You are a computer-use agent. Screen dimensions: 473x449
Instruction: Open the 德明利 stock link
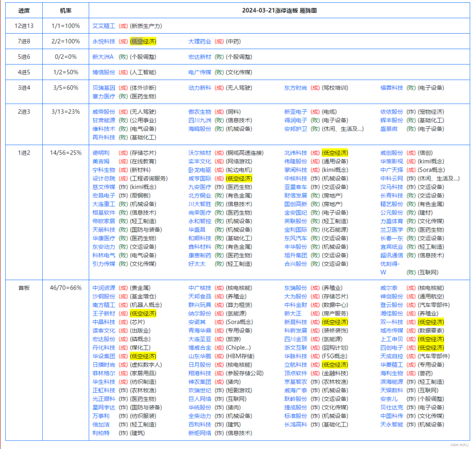[101, 153]
